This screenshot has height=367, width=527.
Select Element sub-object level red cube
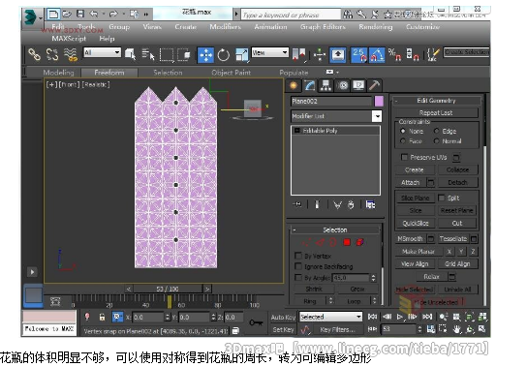(359, 242)
